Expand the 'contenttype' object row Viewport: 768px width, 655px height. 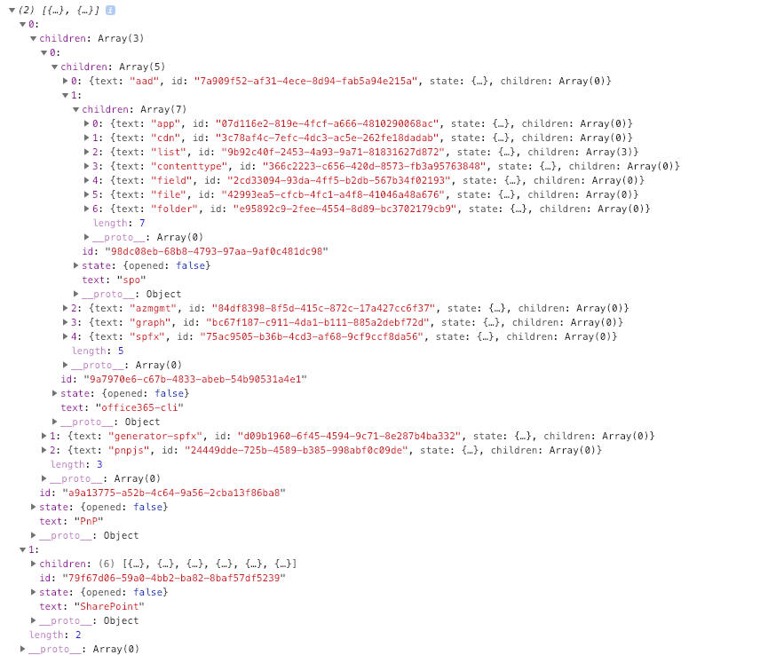(x=87, y=167)
